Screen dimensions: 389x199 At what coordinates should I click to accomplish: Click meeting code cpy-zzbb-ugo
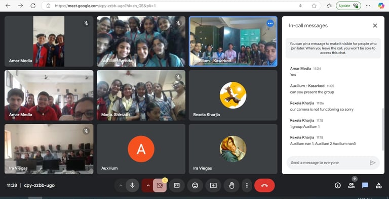(39, 185)
